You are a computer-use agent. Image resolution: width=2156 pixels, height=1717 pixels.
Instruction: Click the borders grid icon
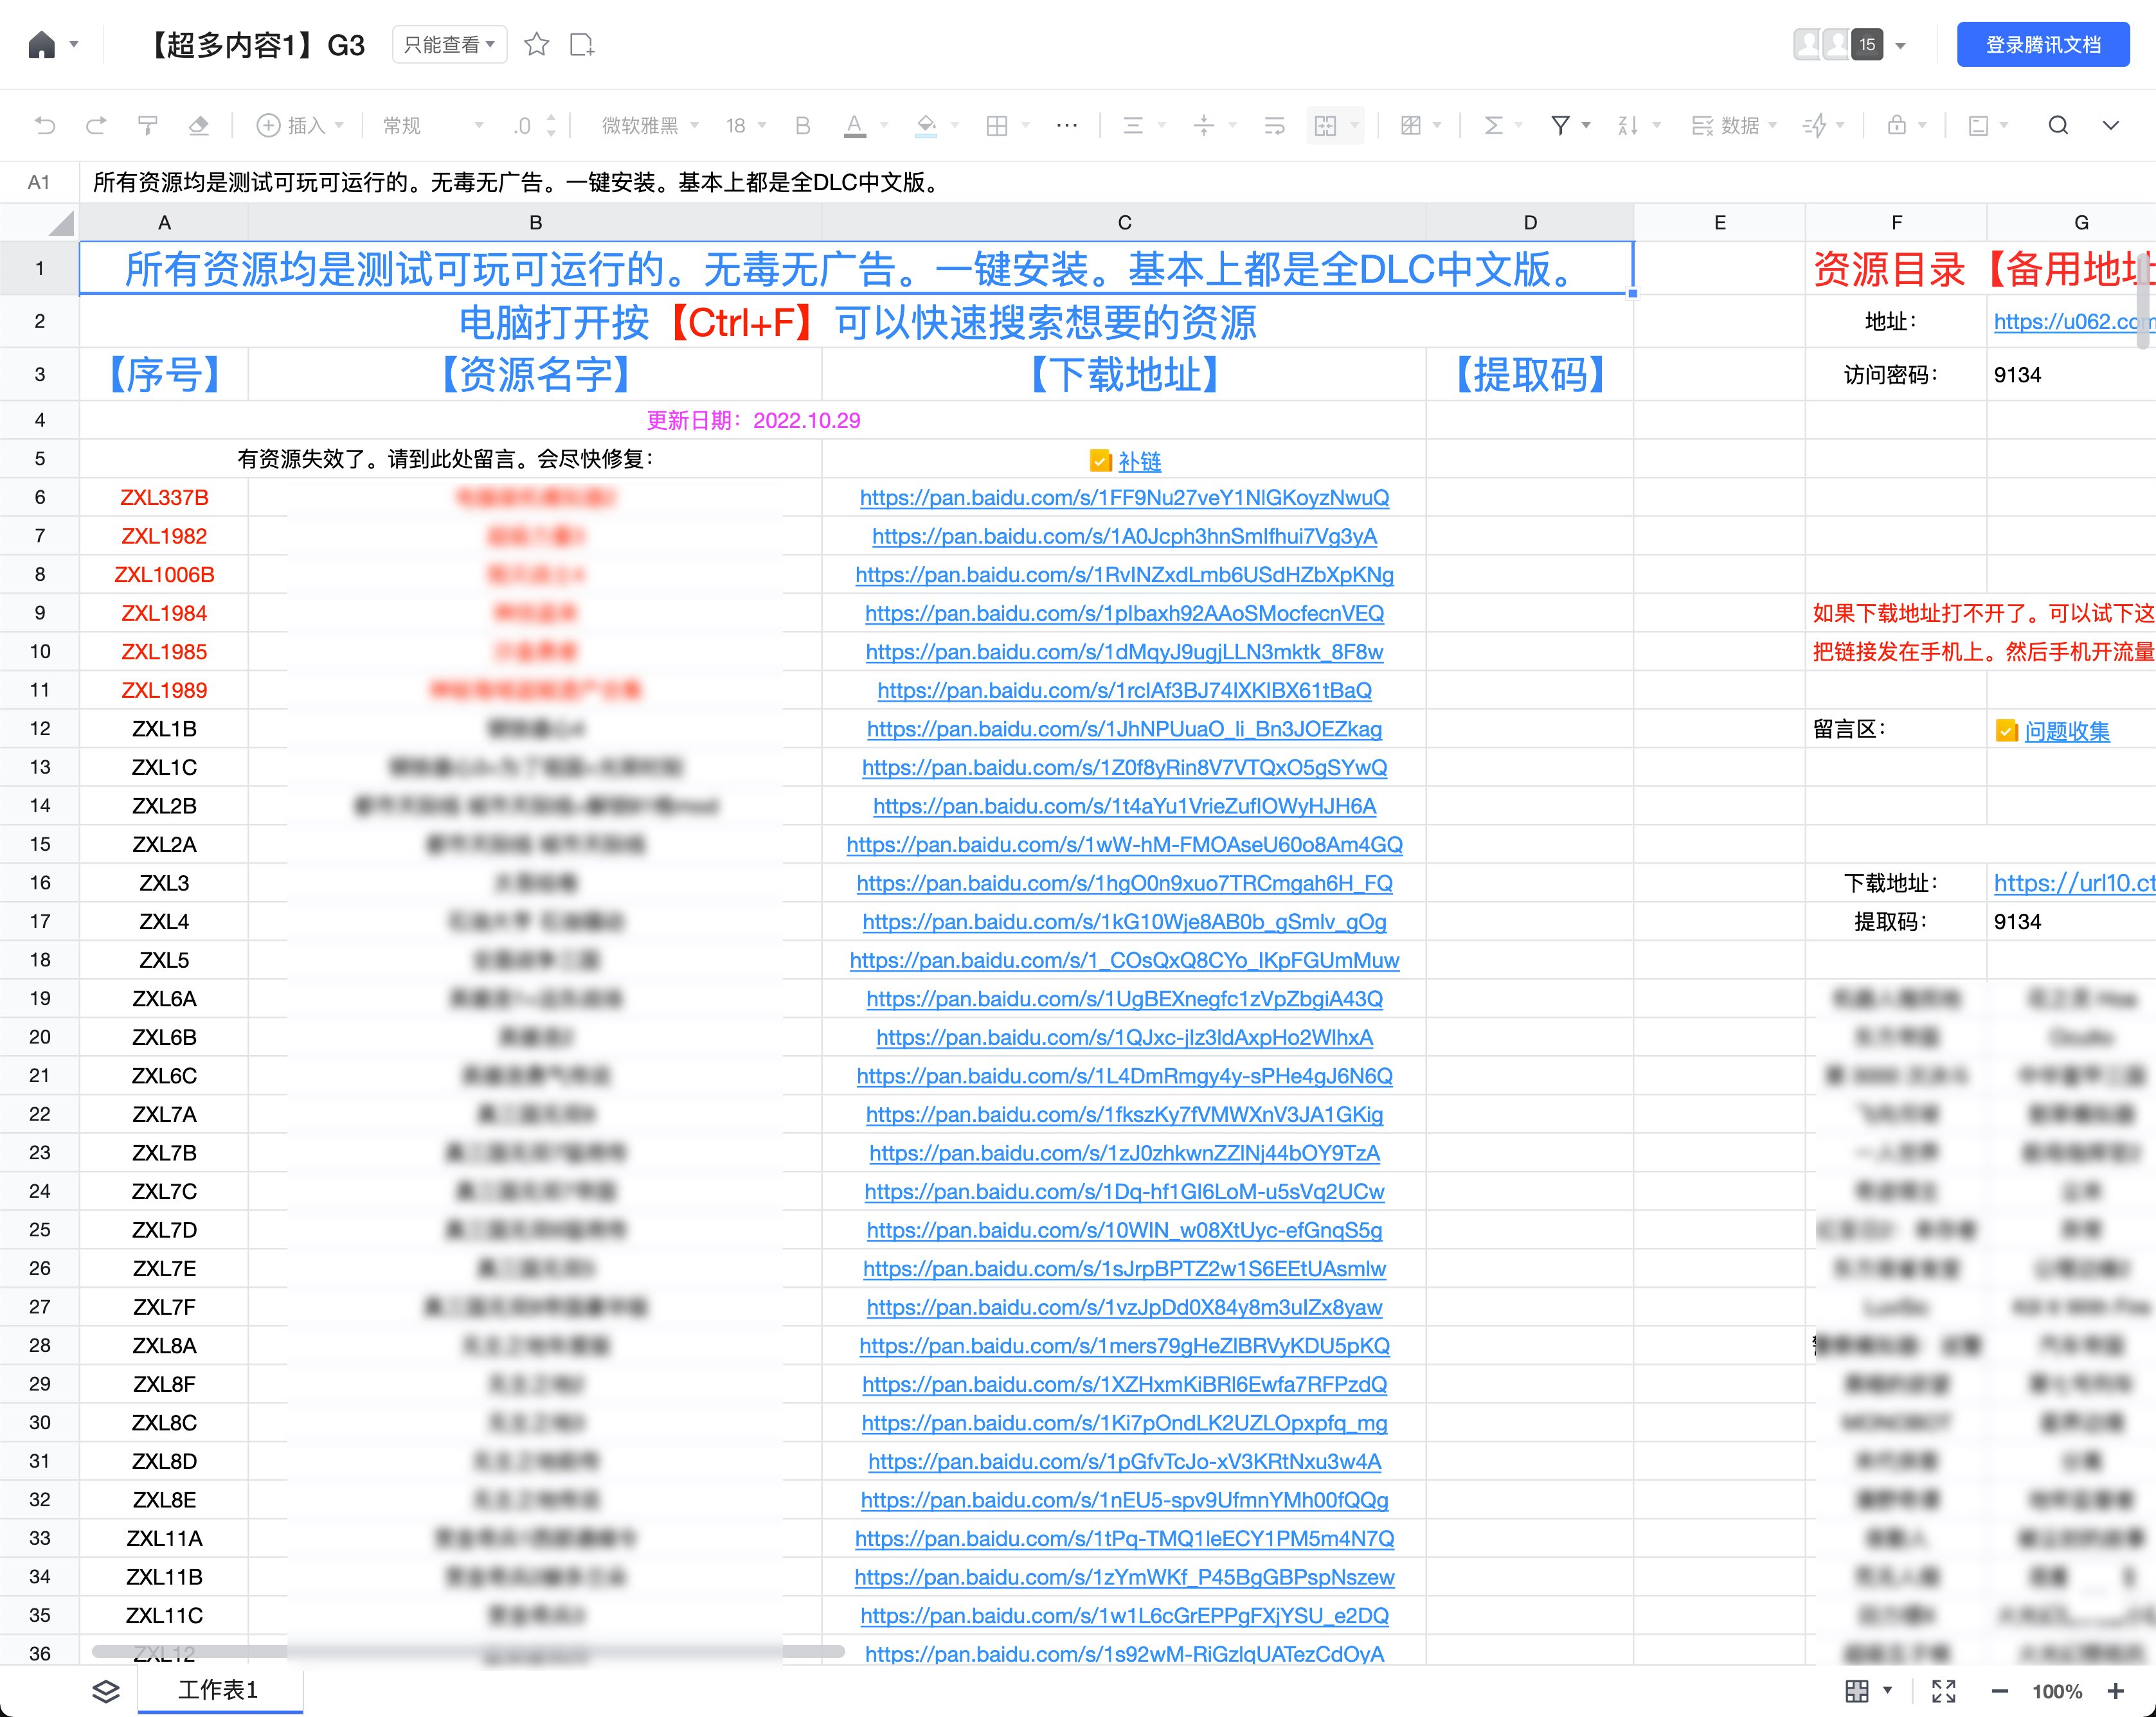[x=997, y=125]
